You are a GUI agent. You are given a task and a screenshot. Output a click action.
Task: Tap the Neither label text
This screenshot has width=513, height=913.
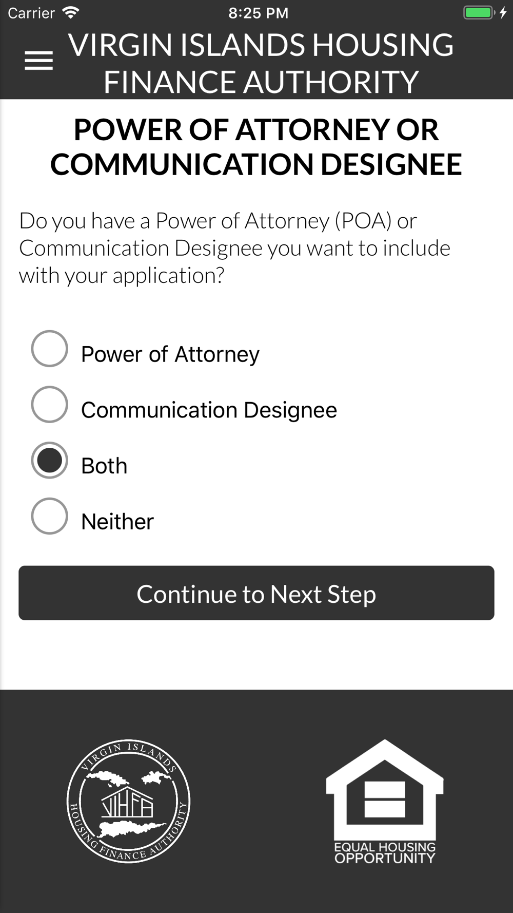tap(117, 522)
